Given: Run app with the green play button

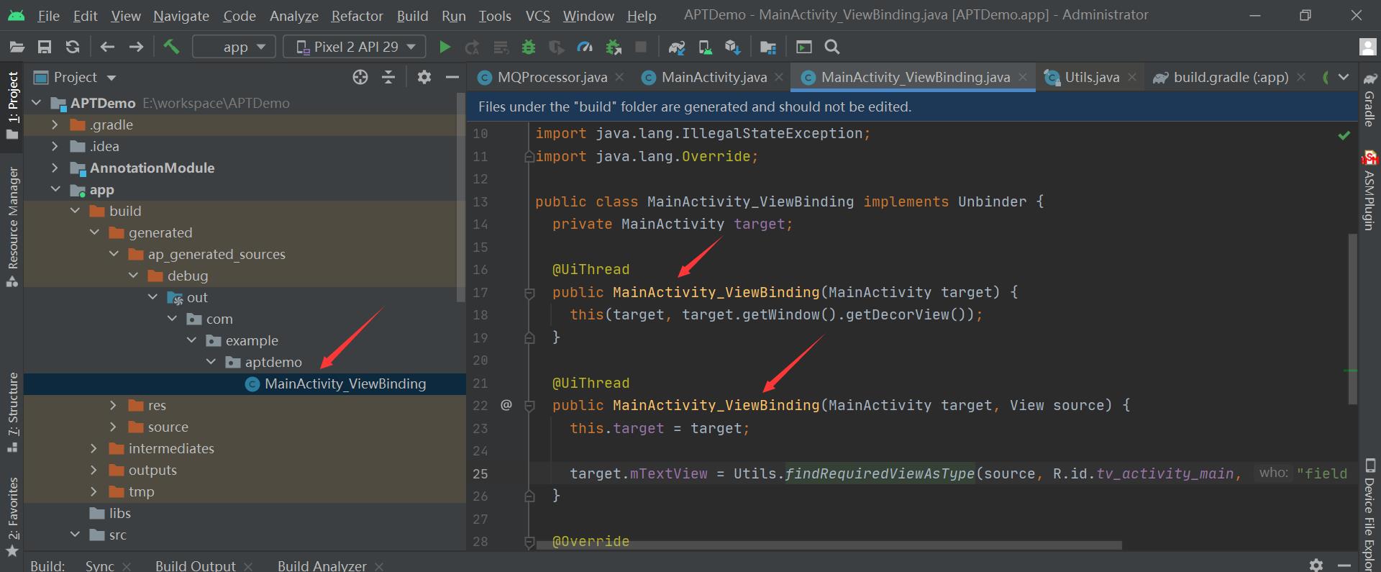Looking at the screenshot, I should (x=445, y=47).
